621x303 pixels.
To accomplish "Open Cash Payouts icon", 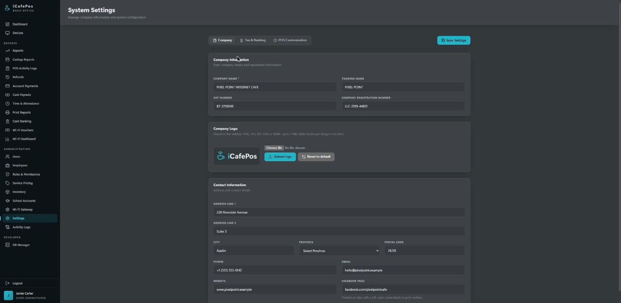I will [x=8, y=95].
